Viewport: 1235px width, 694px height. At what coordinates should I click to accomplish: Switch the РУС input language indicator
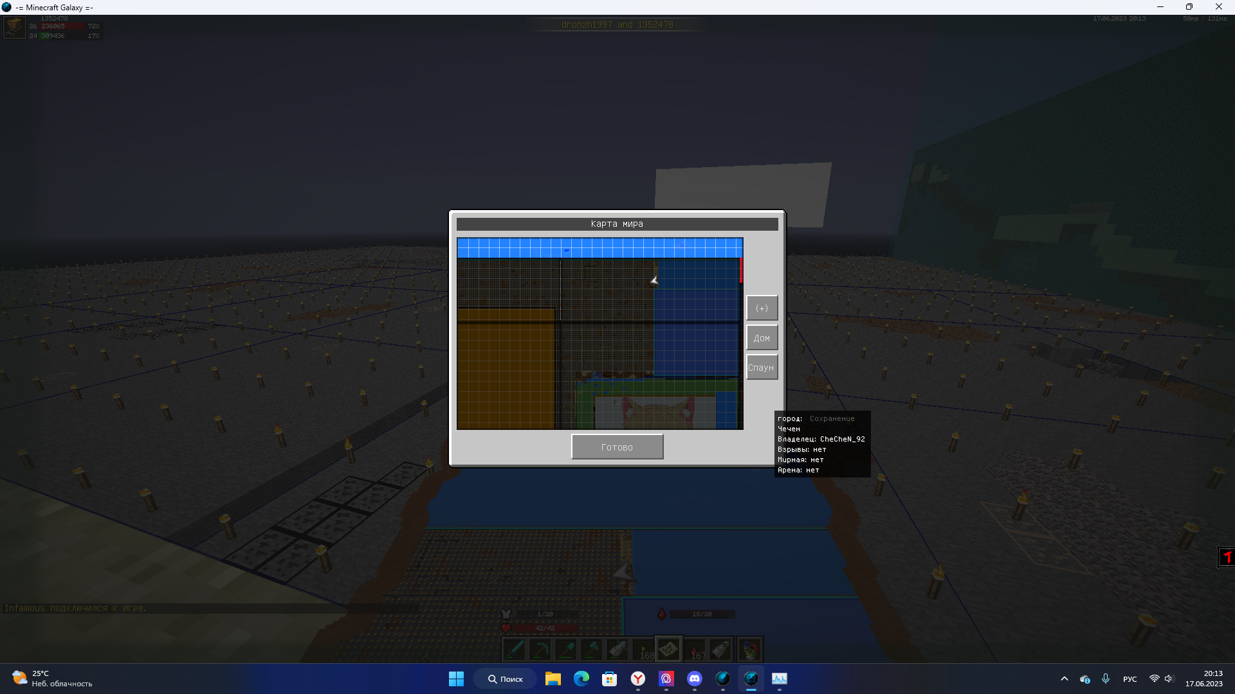coord(1130,679)
